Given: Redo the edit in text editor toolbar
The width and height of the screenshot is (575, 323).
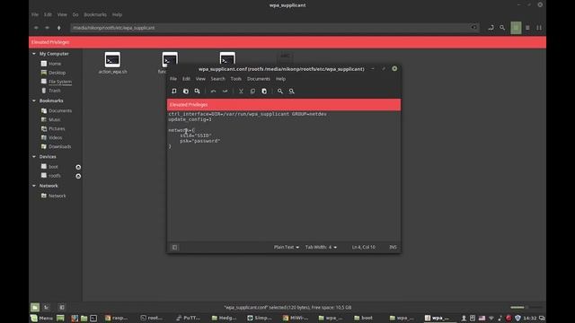Looking at the screenshot, I should pyautogui.click(x=225, y=92).
